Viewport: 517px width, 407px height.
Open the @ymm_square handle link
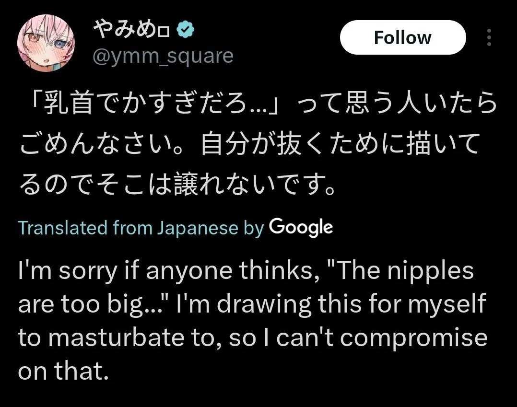coord(163,57)
